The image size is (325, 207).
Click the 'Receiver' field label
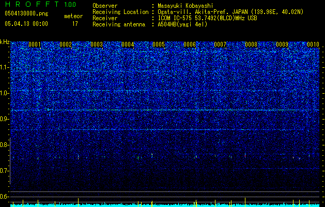105,18
